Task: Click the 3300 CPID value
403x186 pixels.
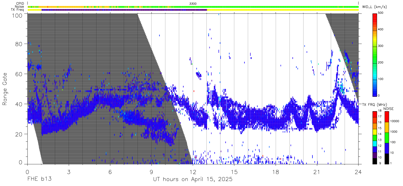Action: pos(193,3)
